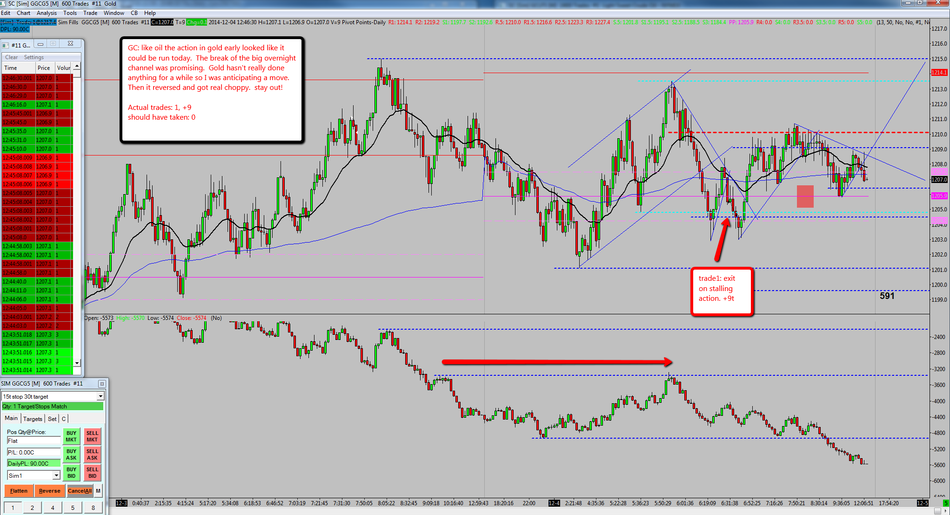Click the BUY BID button

[71, 473]
